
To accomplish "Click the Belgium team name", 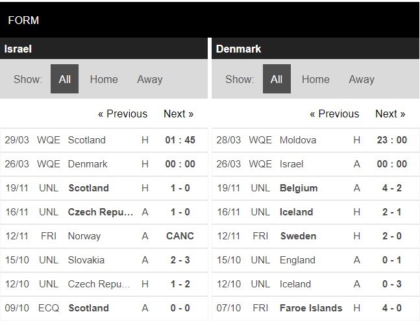I will (299, 188).
